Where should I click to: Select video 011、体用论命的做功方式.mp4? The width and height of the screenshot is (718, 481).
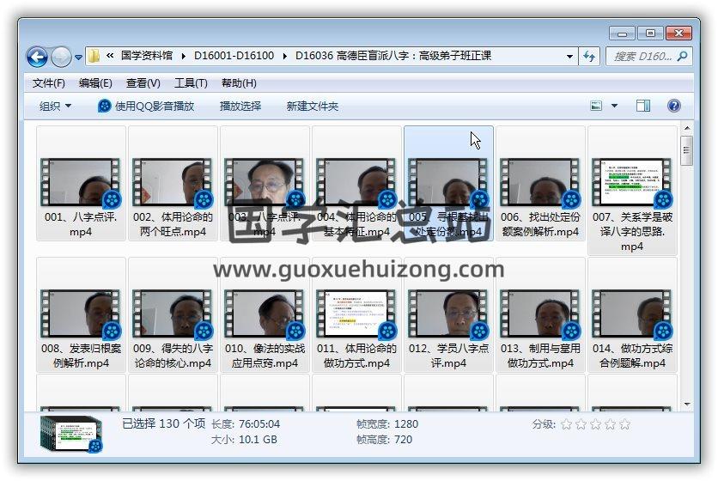(356, 314)
